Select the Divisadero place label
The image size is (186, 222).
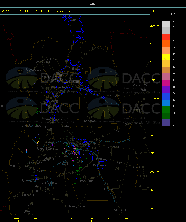(64, 126)
